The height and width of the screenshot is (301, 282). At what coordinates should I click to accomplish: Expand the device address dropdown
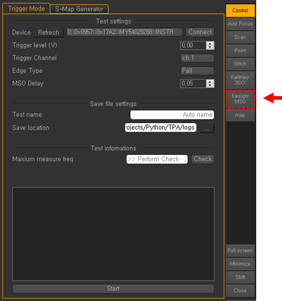(124, 32)
